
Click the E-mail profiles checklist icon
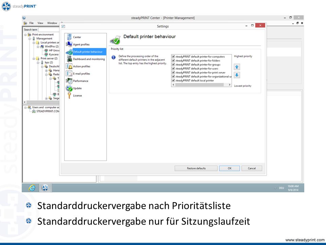[69, 73]
